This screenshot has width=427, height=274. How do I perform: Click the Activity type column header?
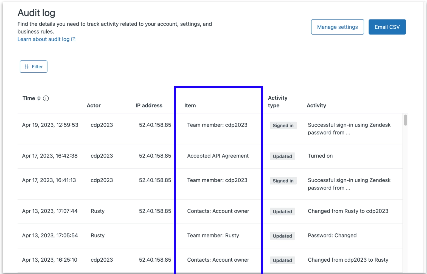[278, 102]
